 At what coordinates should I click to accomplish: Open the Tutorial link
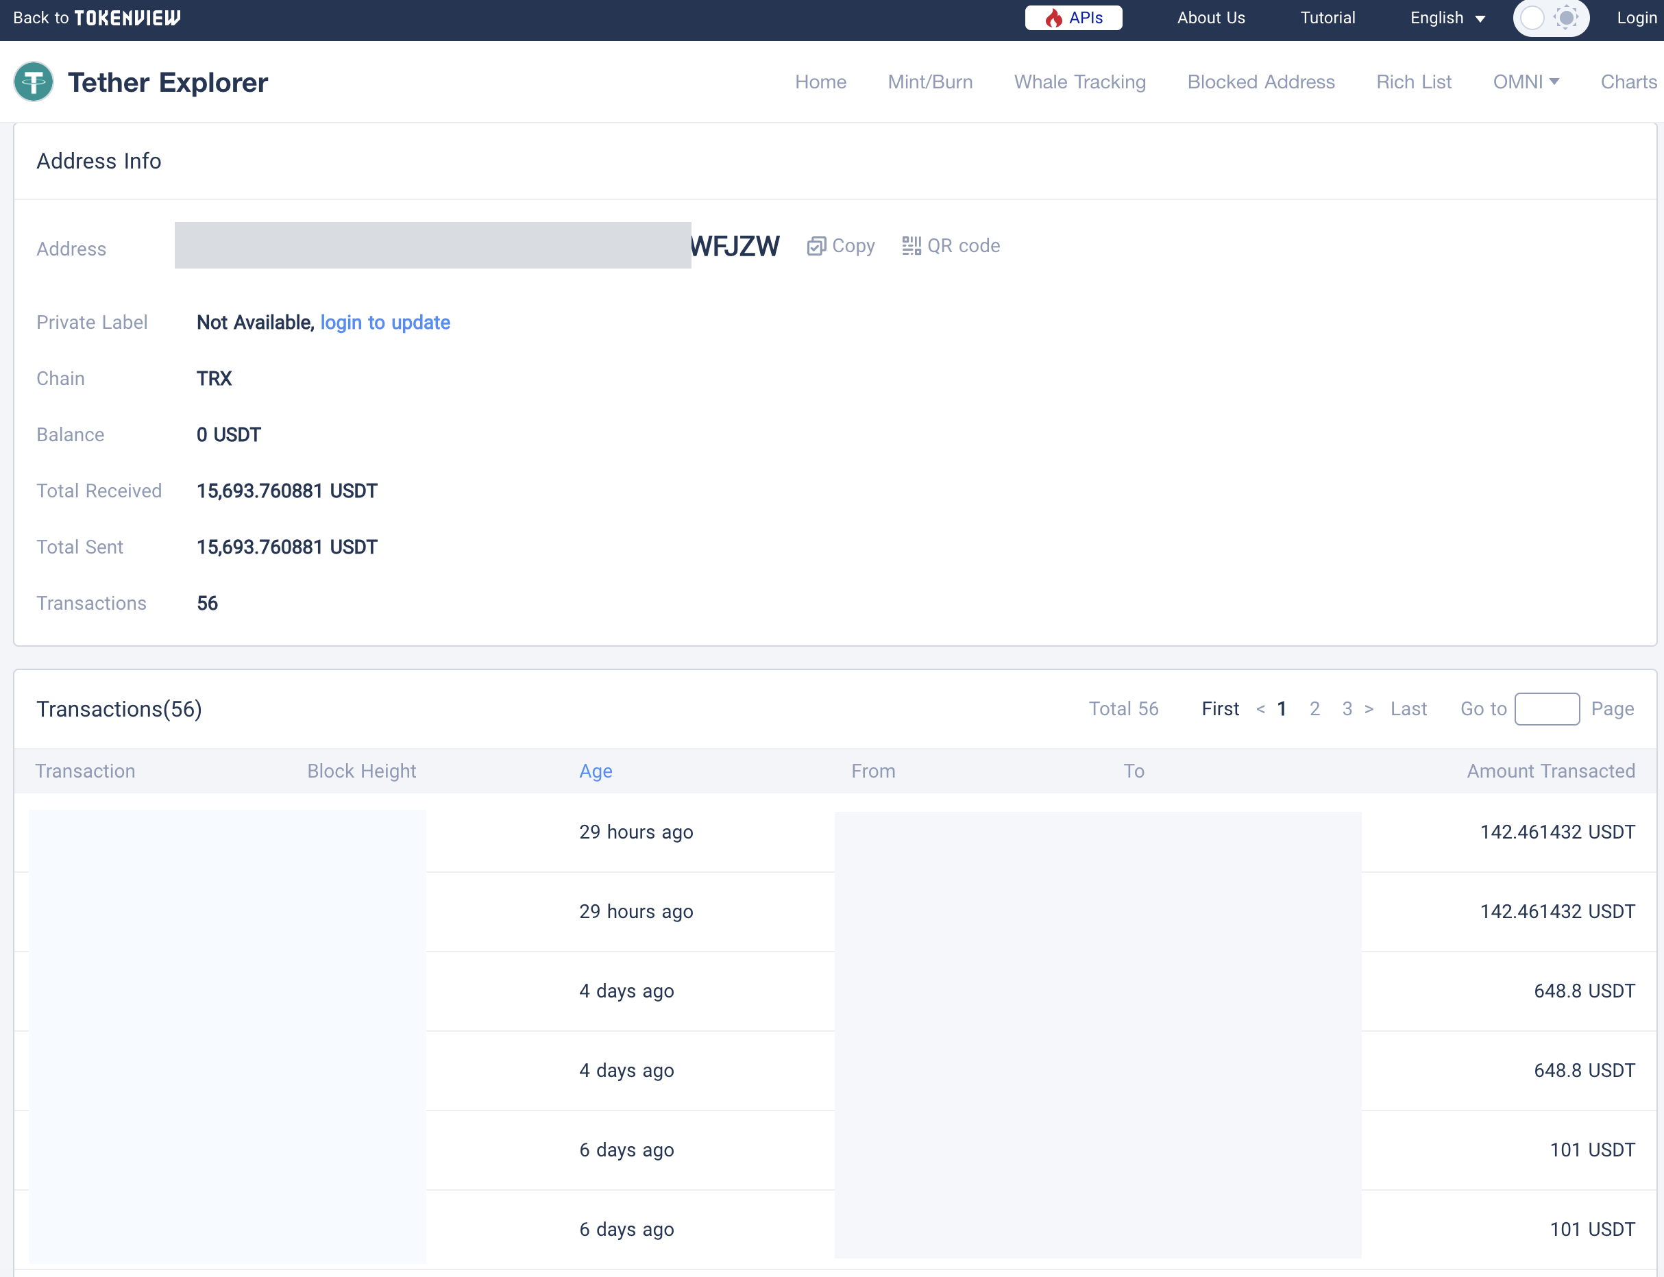point(1327,18)
